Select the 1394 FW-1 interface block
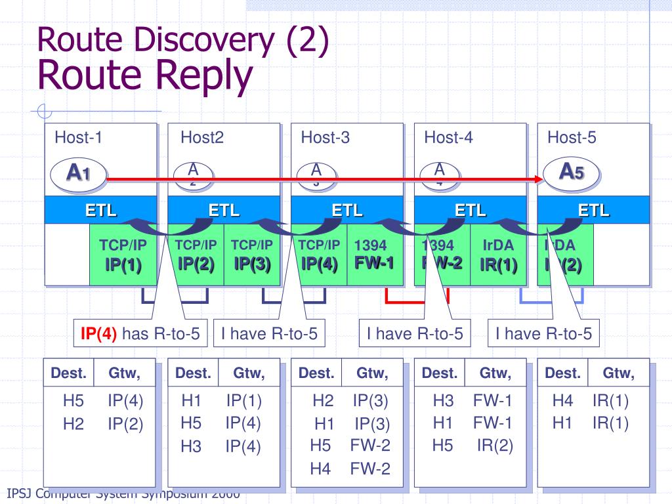672x504 pixels. 375,255
